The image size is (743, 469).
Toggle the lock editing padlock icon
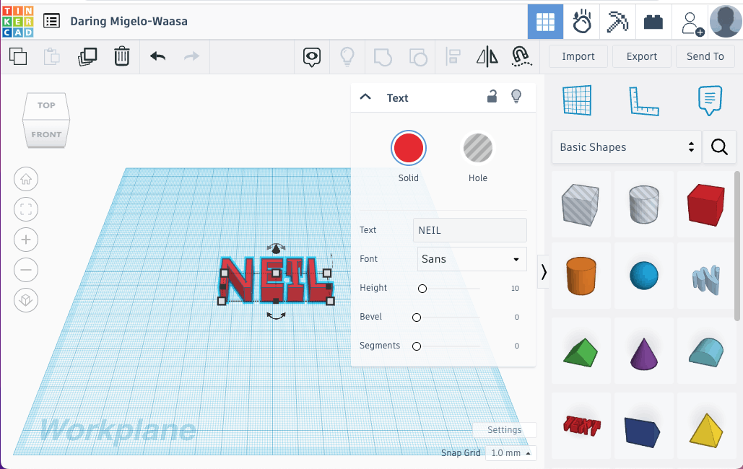tap(492, 97)
